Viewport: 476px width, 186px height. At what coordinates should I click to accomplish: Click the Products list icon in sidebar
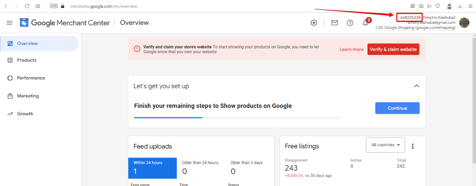10,60
